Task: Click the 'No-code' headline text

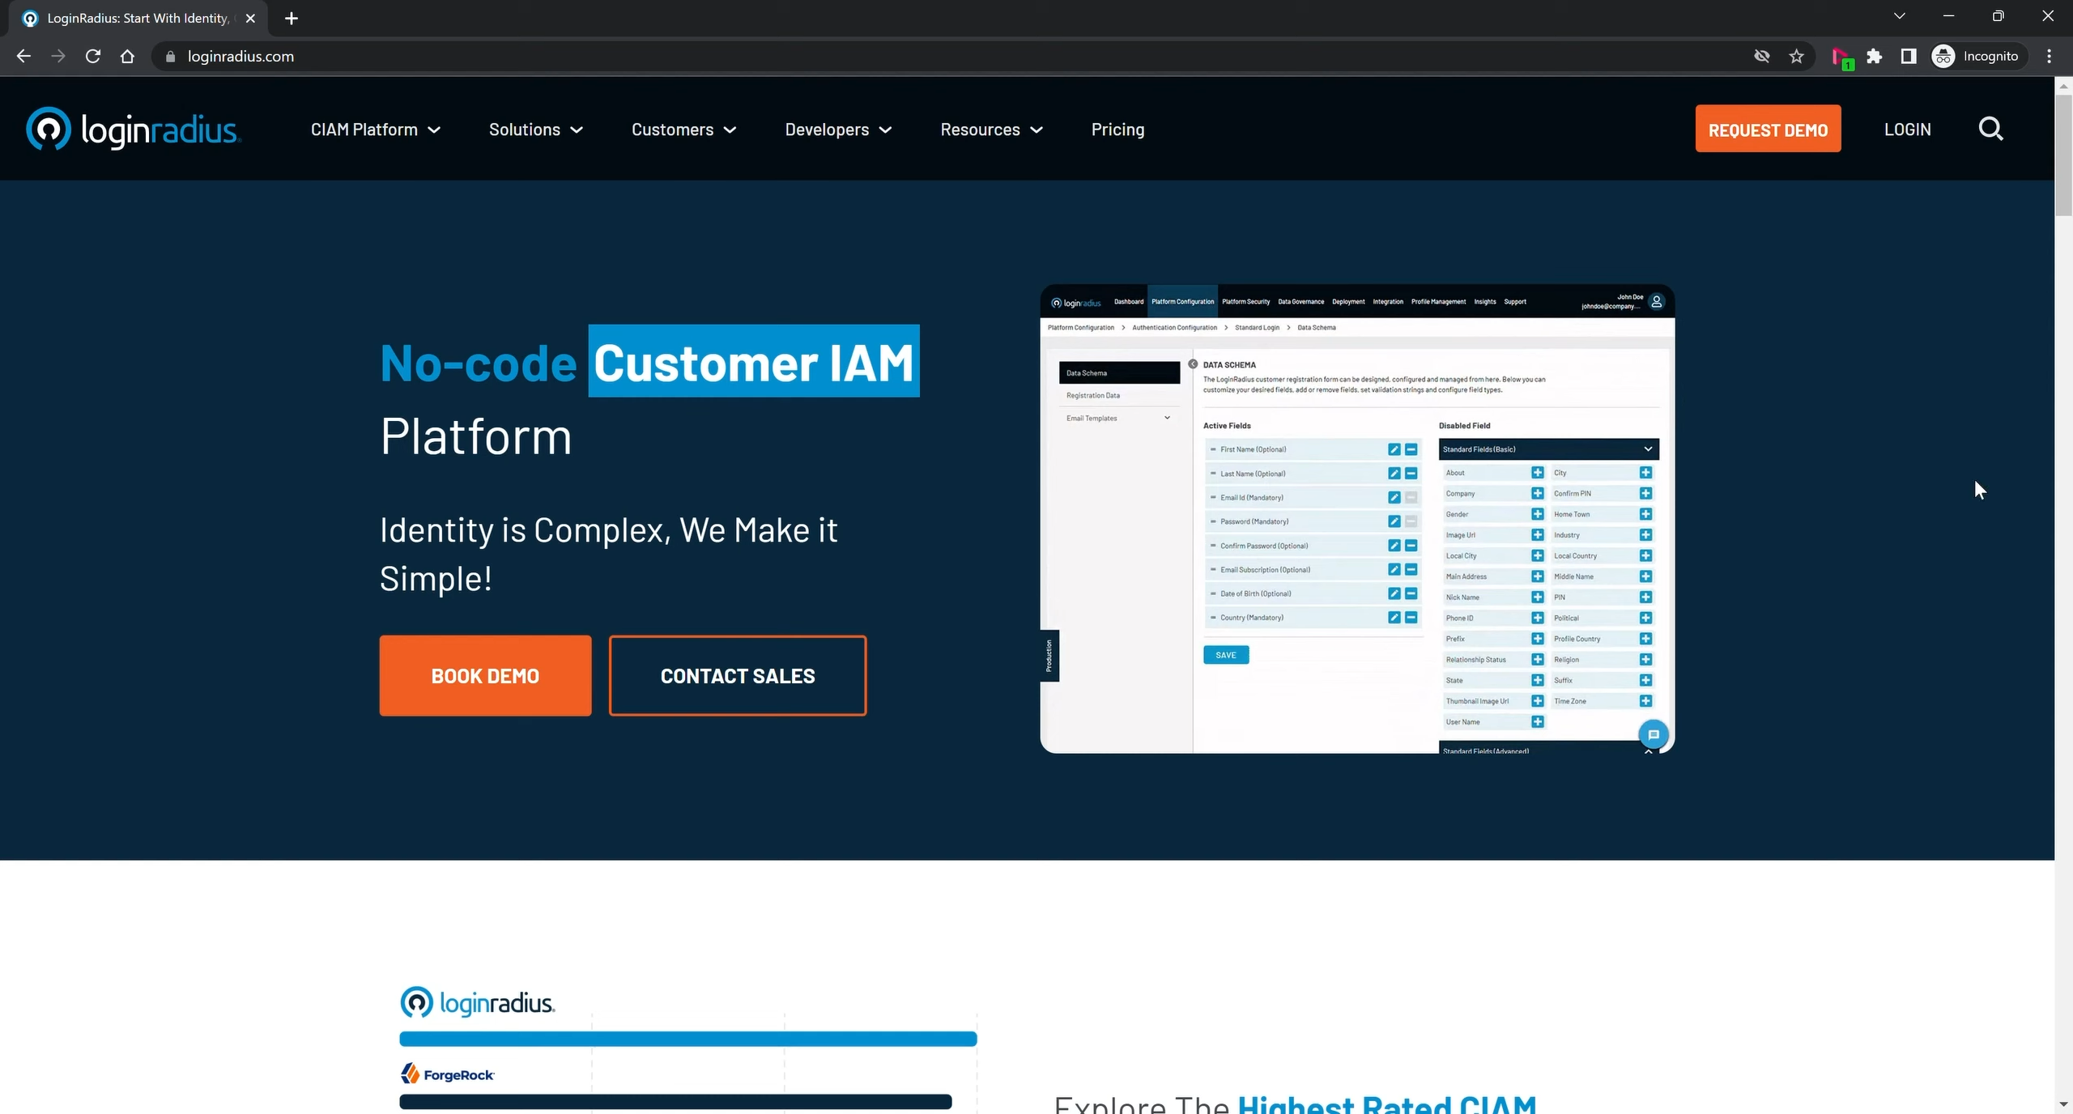Action: click(478, 363)
